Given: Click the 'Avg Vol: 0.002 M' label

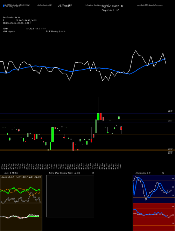Looking at the screenshot, I should click(x=112, y=6).
